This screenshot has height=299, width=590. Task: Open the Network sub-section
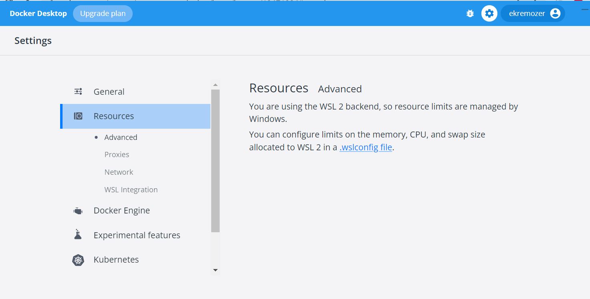119,172
